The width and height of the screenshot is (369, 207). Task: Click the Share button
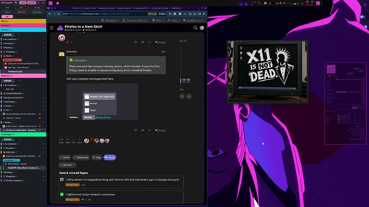[x=65, y=157]
